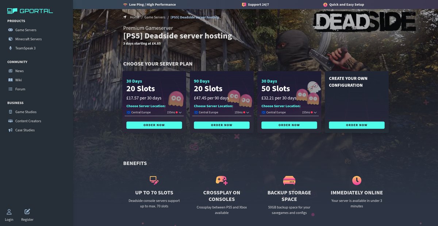
Task: Click the icon beside Game Studios
Action: [x=11, y=112]
